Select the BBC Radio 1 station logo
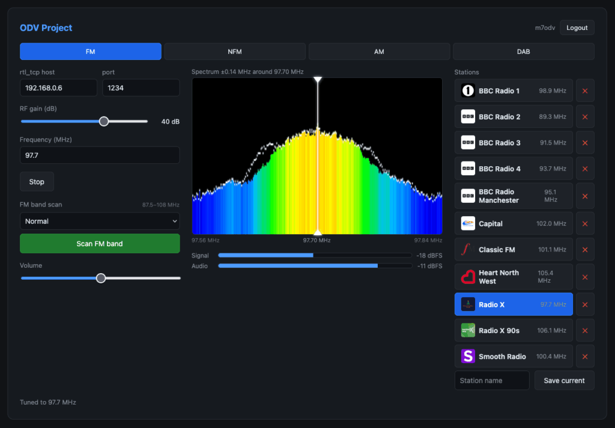615x428 pixels. point(467,91)
